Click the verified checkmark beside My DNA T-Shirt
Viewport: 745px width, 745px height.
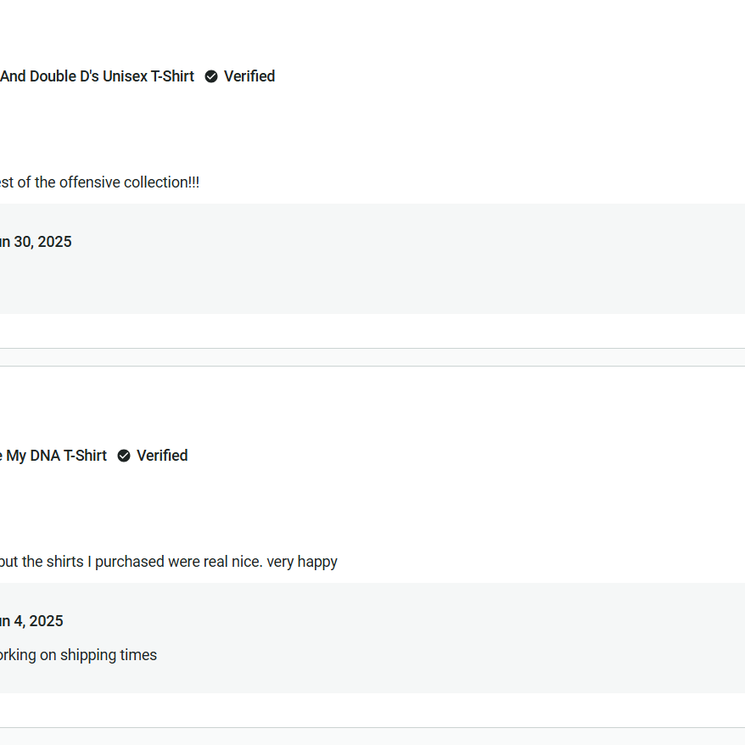[124, 456]
